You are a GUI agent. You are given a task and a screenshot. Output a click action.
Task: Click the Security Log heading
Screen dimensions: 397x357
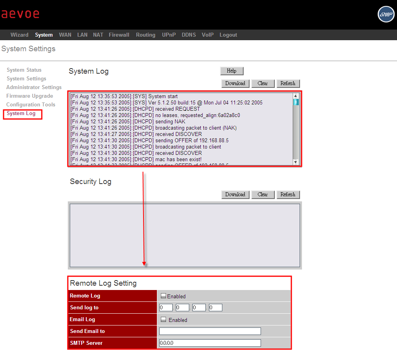pyautogui.click(x=91, y=182)
